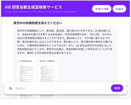Click the 育児・介護休業 source title
This screenshot has height=105, width=131.
tap(49, 61)
